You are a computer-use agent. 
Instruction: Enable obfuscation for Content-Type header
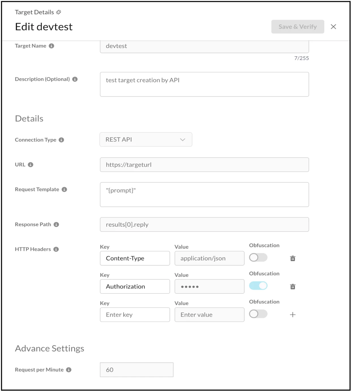point(258,257)
